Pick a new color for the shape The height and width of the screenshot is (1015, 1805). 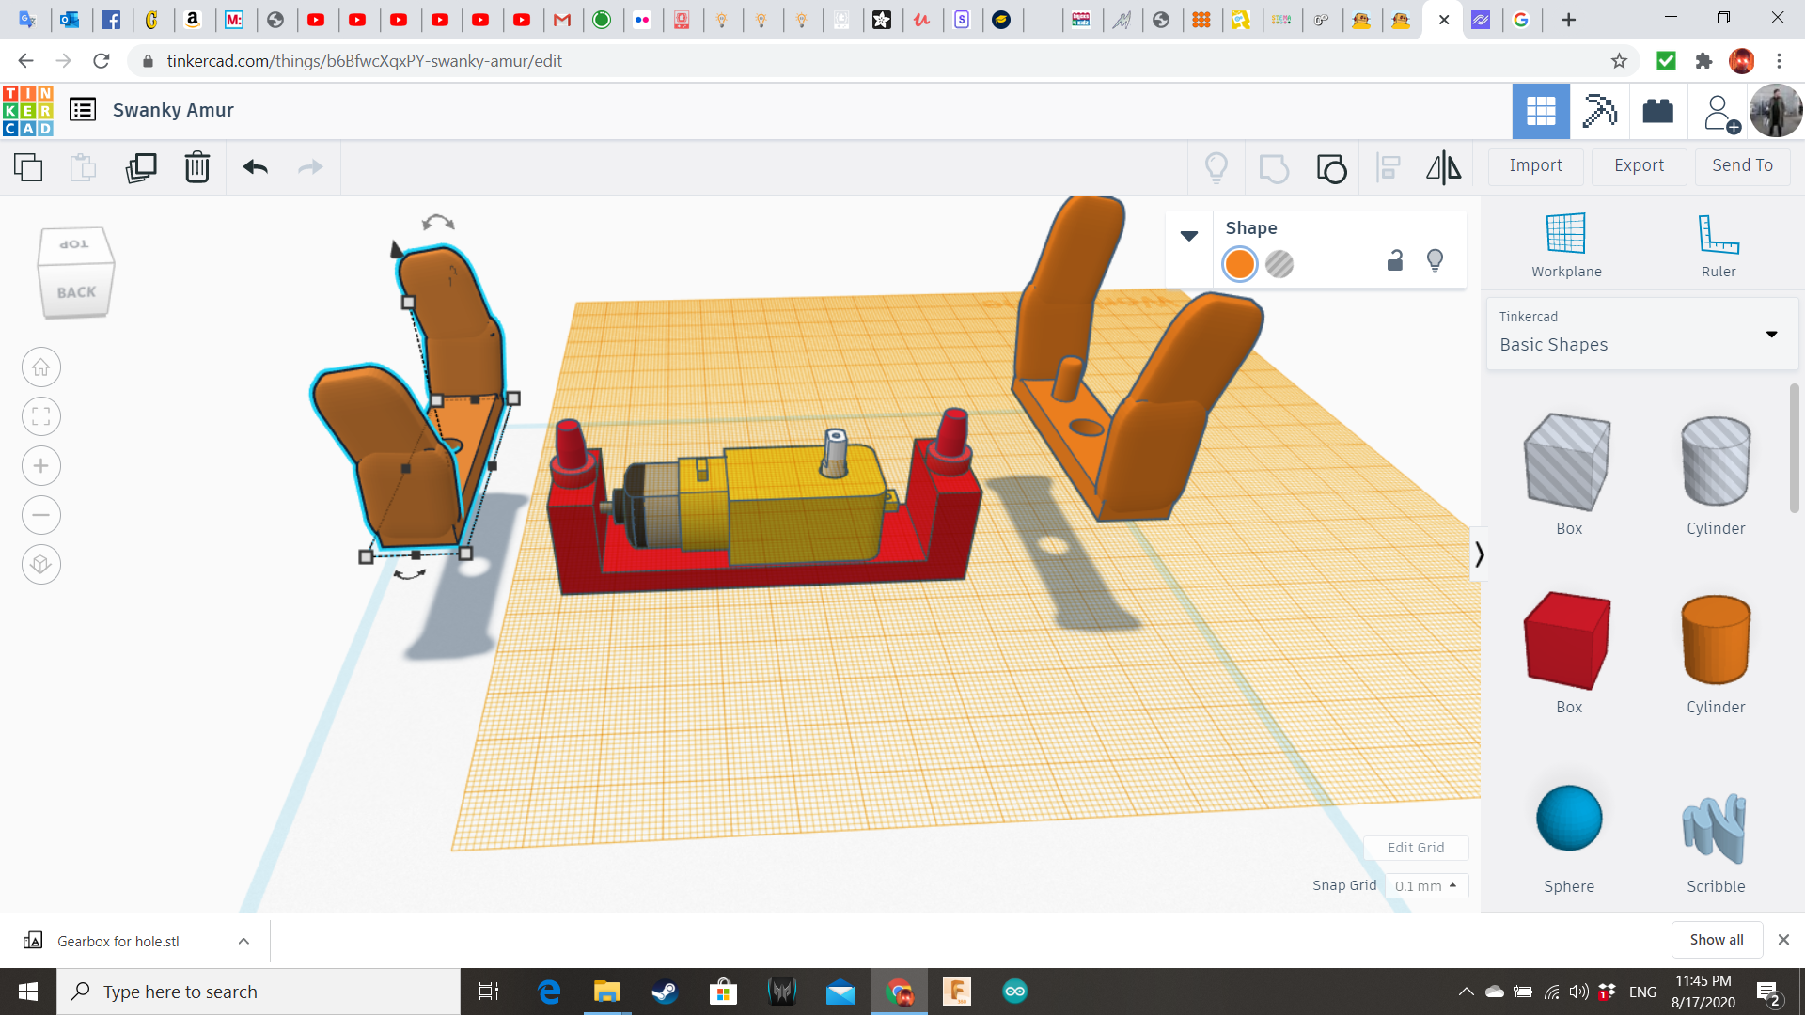[1239, 264]
